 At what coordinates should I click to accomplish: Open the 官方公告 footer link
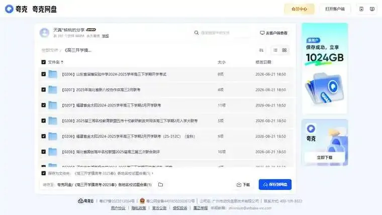pos(159,208)
